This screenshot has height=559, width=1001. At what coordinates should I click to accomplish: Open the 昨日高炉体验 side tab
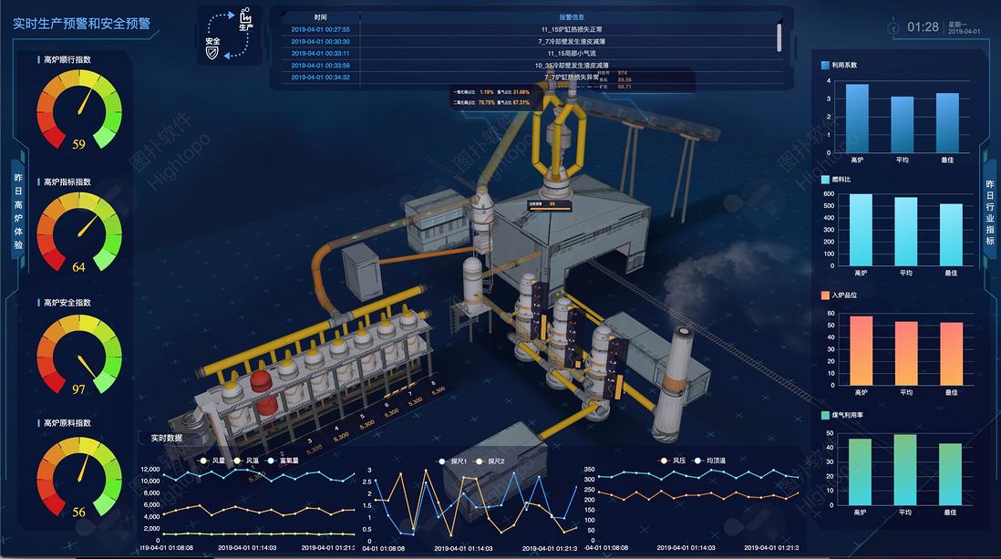coord(18,212)
